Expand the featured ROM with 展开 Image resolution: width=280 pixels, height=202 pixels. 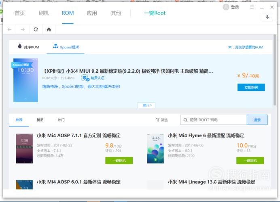click(146, 105)
